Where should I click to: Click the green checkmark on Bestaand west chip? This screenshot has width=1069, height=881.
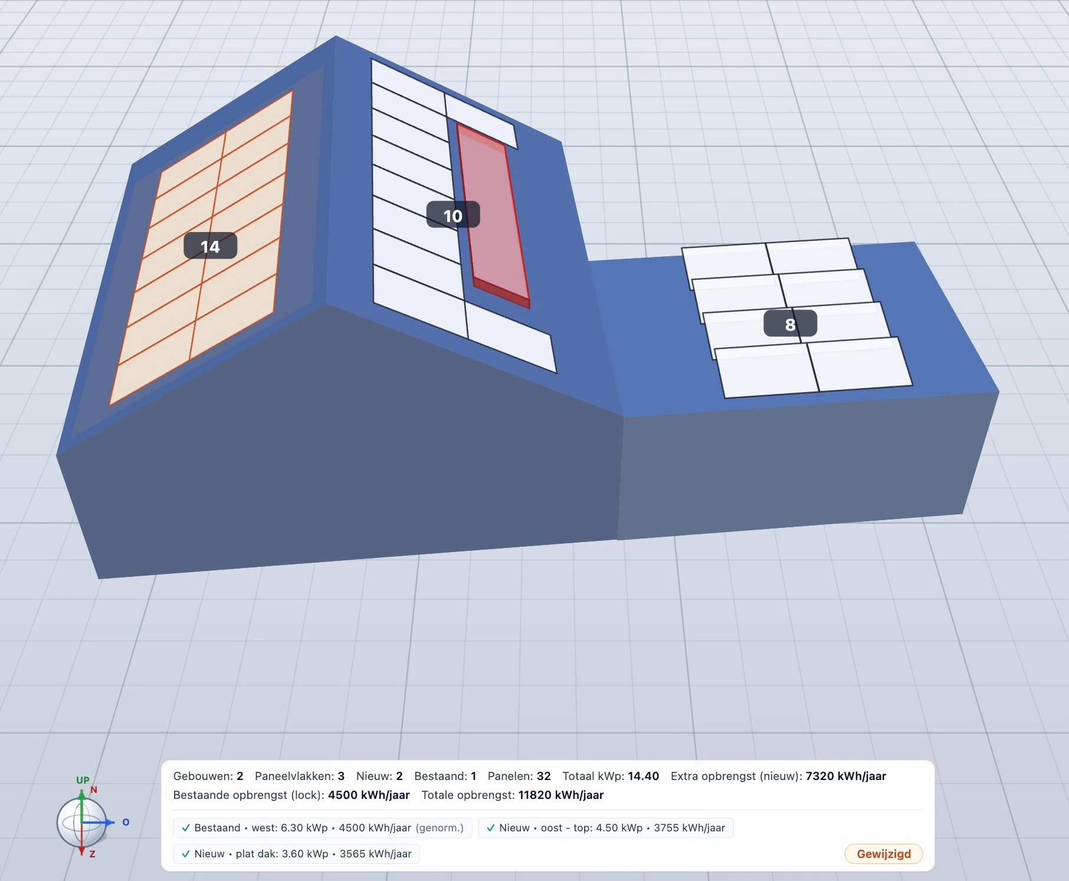point(186,828)
